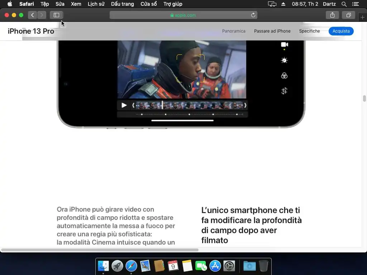367x275 pixels.
Task: Select the video camera icon on phone screen
Action: [x=284, y=44]
